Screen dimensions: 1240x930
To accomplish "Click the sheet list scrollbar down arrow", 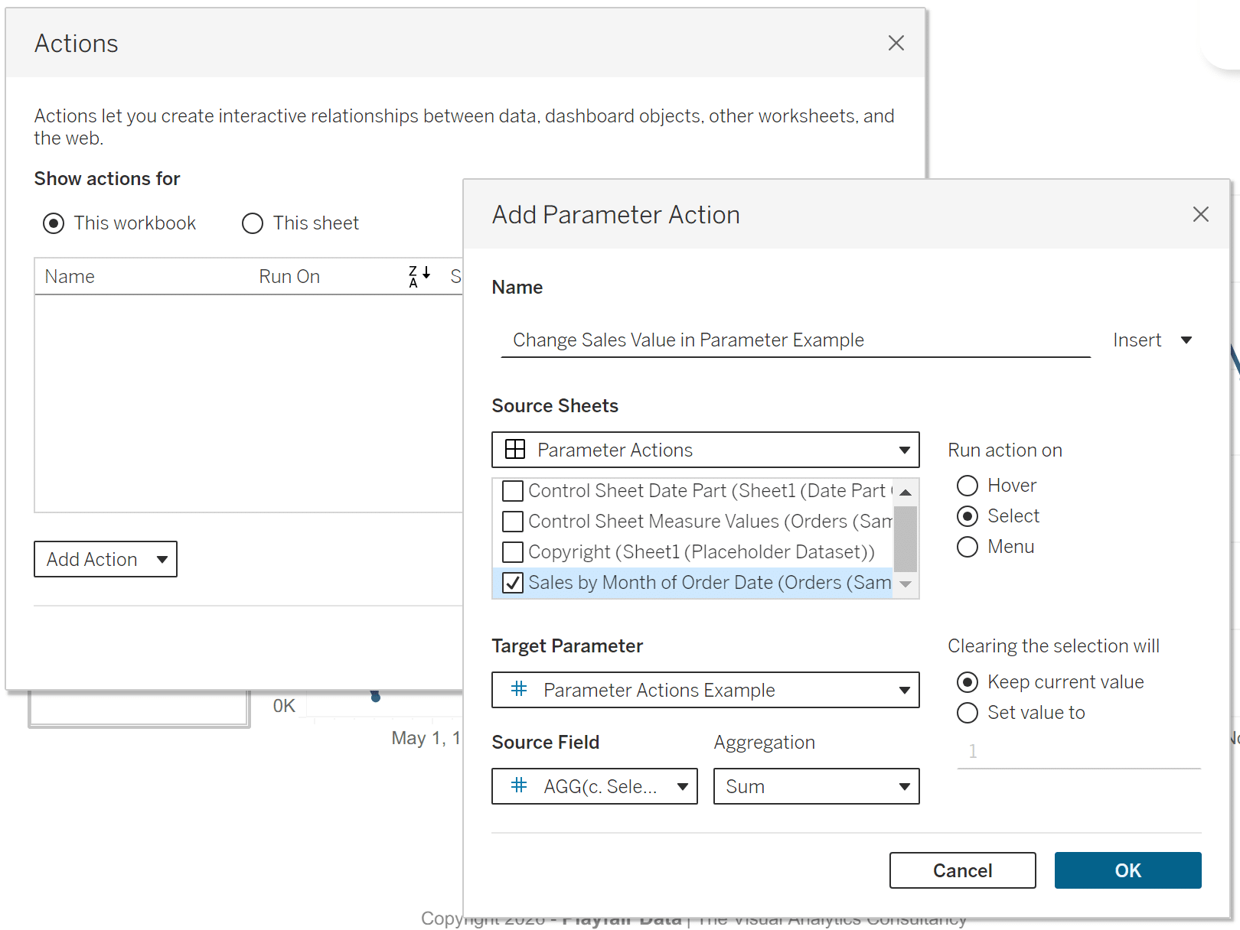I will [x=906, y=584].
